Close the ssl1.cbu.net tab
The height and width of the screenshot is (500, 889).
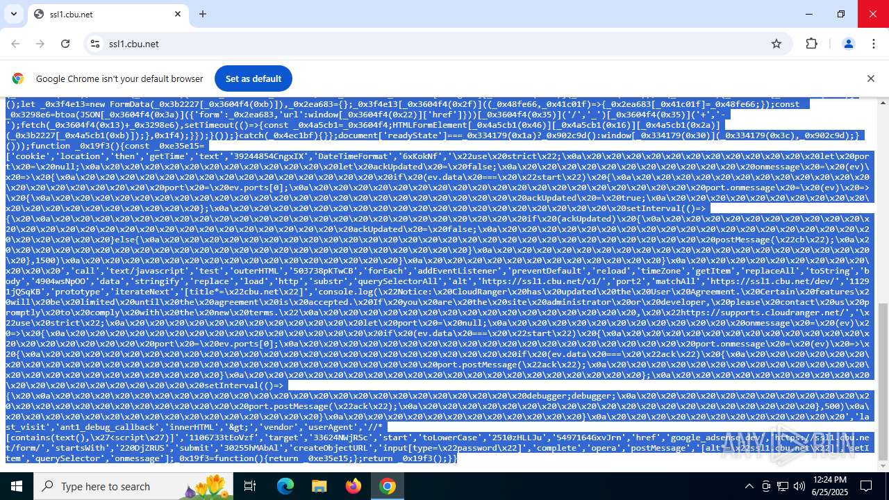pyautogui.click(x=178, y=14)
